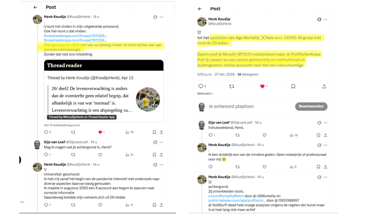Reply to 'Mag ik vragen wat je achtergrond is' post

coord(46,155)
